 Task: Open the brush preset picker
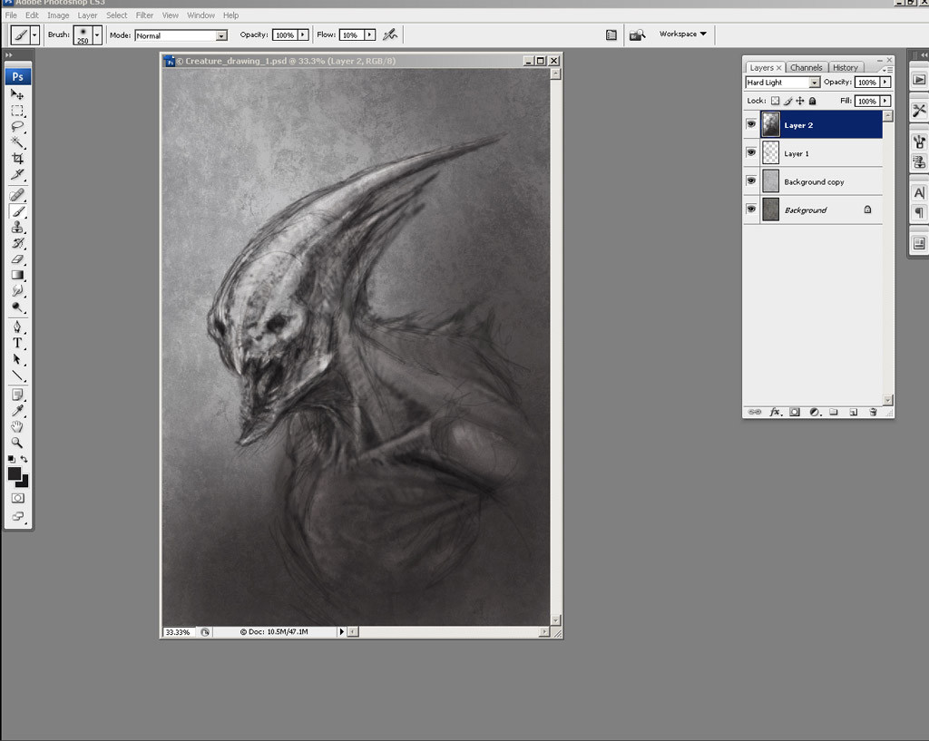[96, 34]
